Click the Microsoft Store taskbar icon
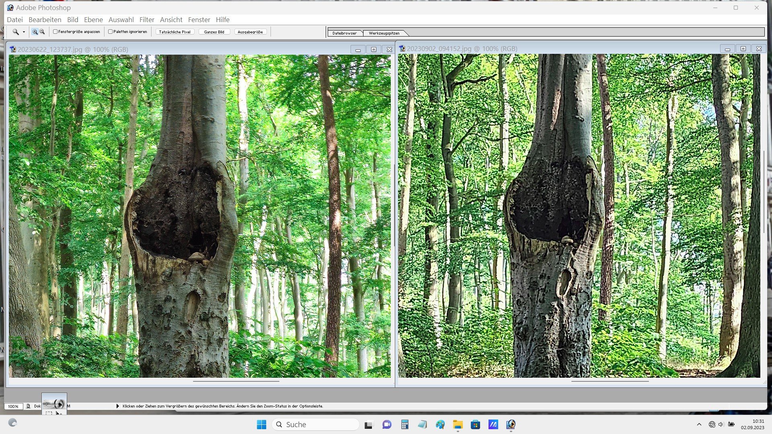The width and height of the screenshot is (772, 434). pyautogui.click(x=475, y=424)
